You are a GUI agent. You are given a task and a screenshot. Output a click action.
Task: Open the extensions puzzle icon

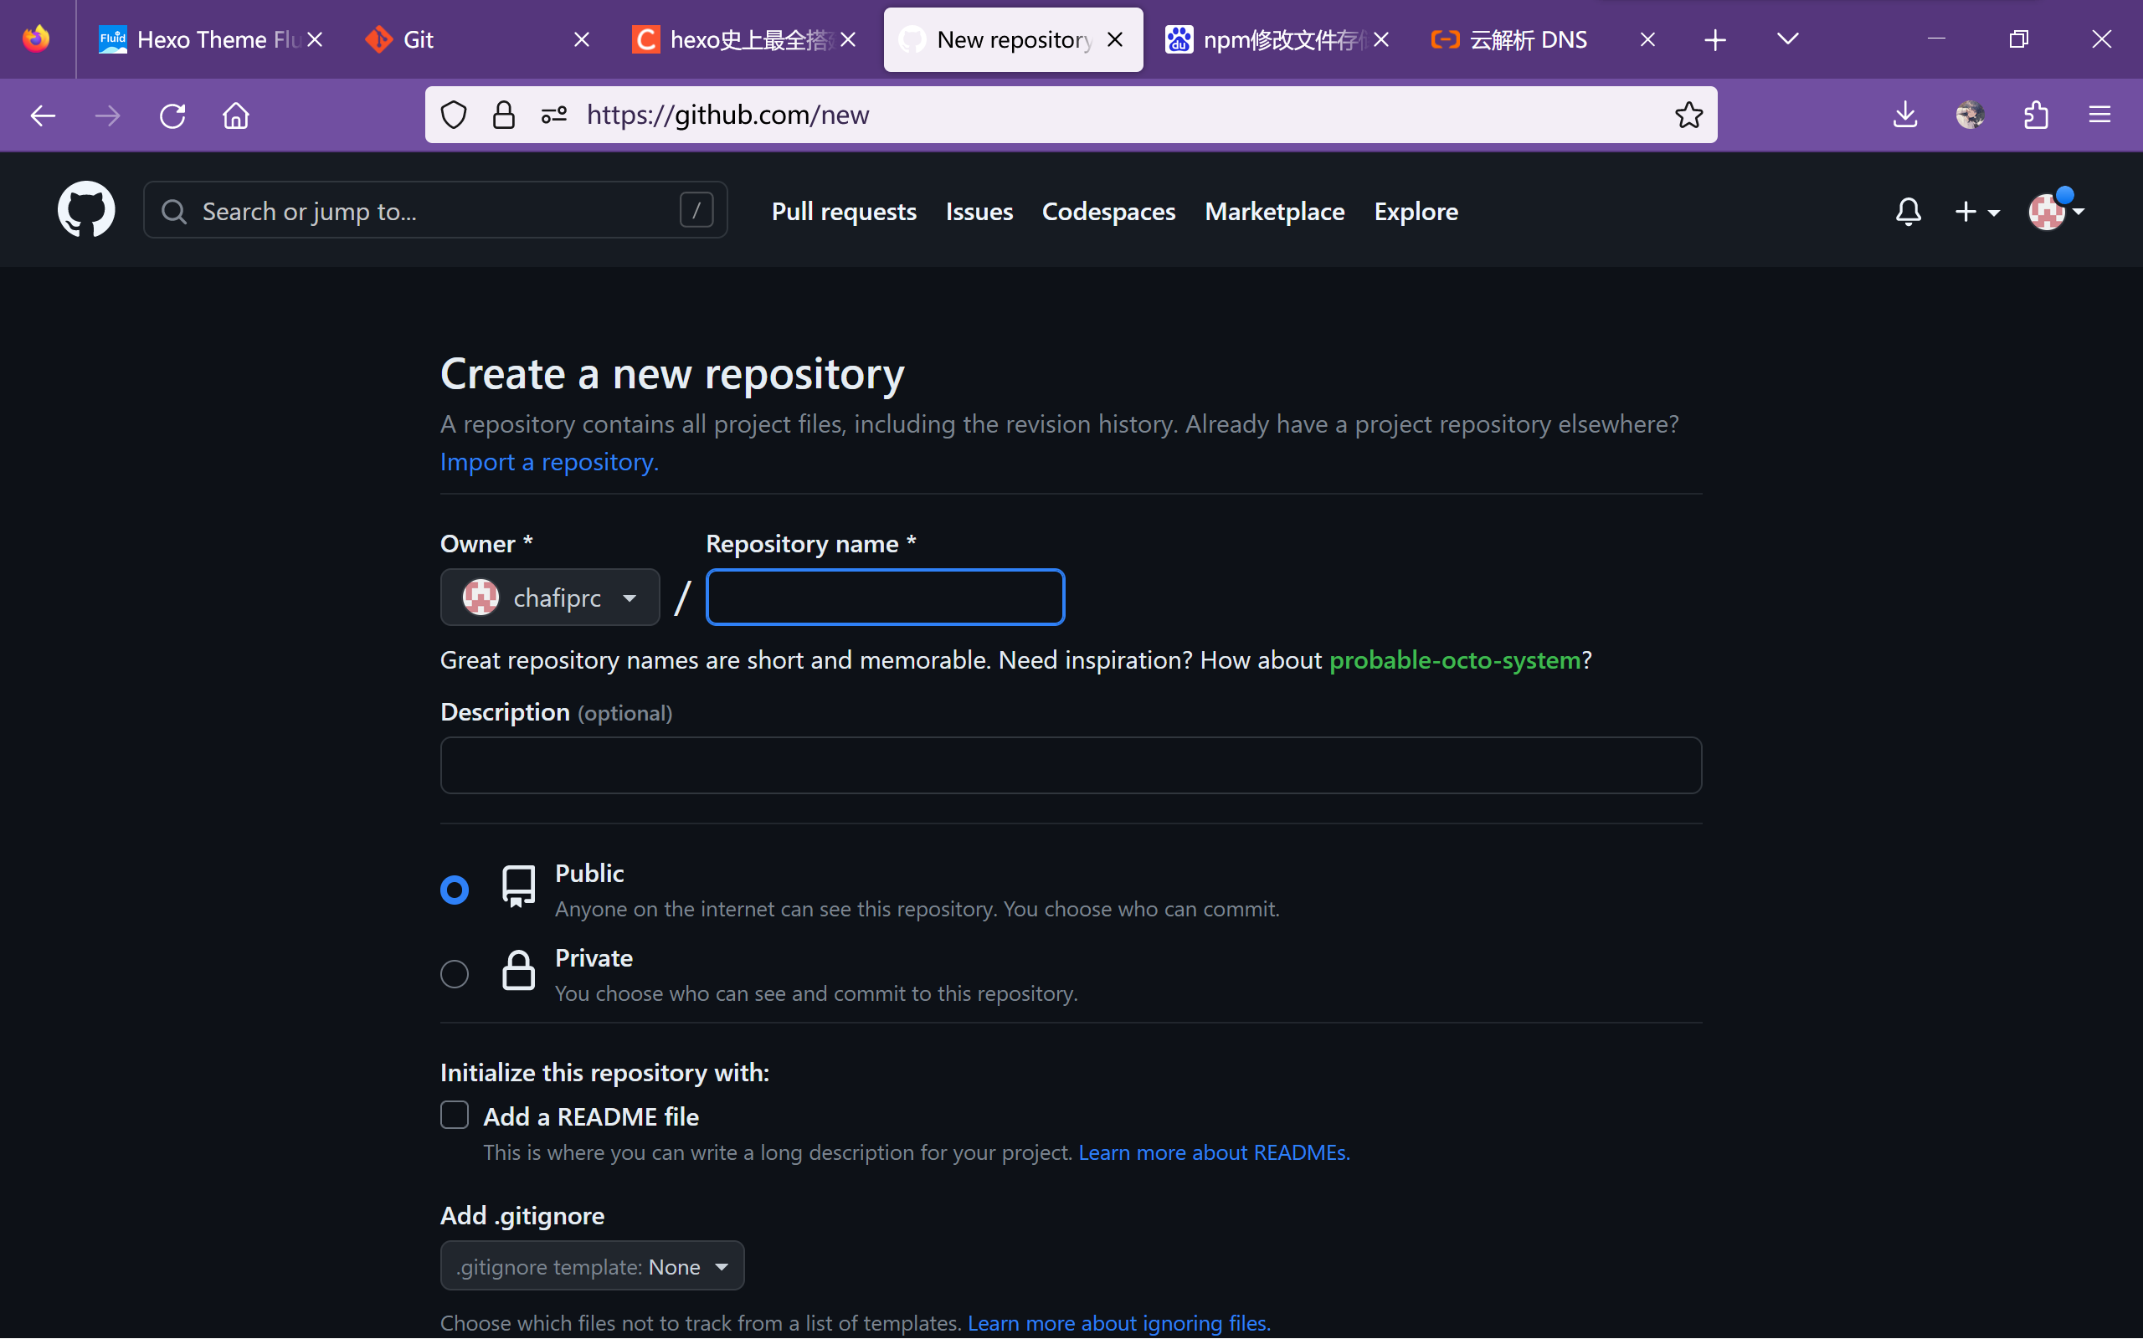pos(2036,115)
